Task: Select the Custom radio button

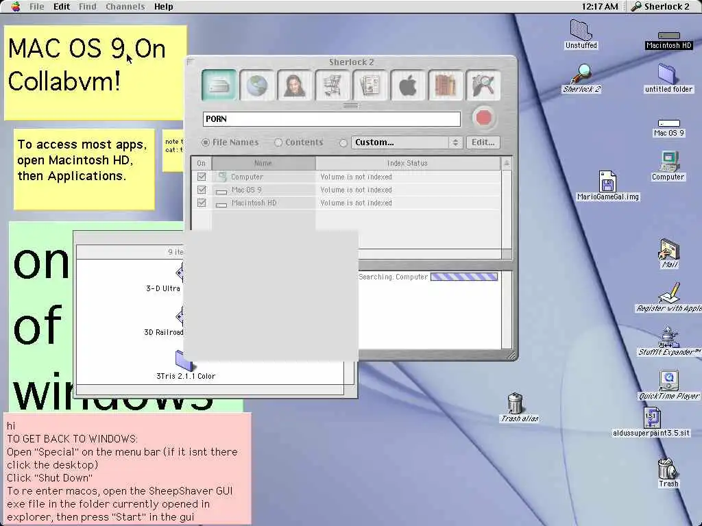Action: point(343,142)
